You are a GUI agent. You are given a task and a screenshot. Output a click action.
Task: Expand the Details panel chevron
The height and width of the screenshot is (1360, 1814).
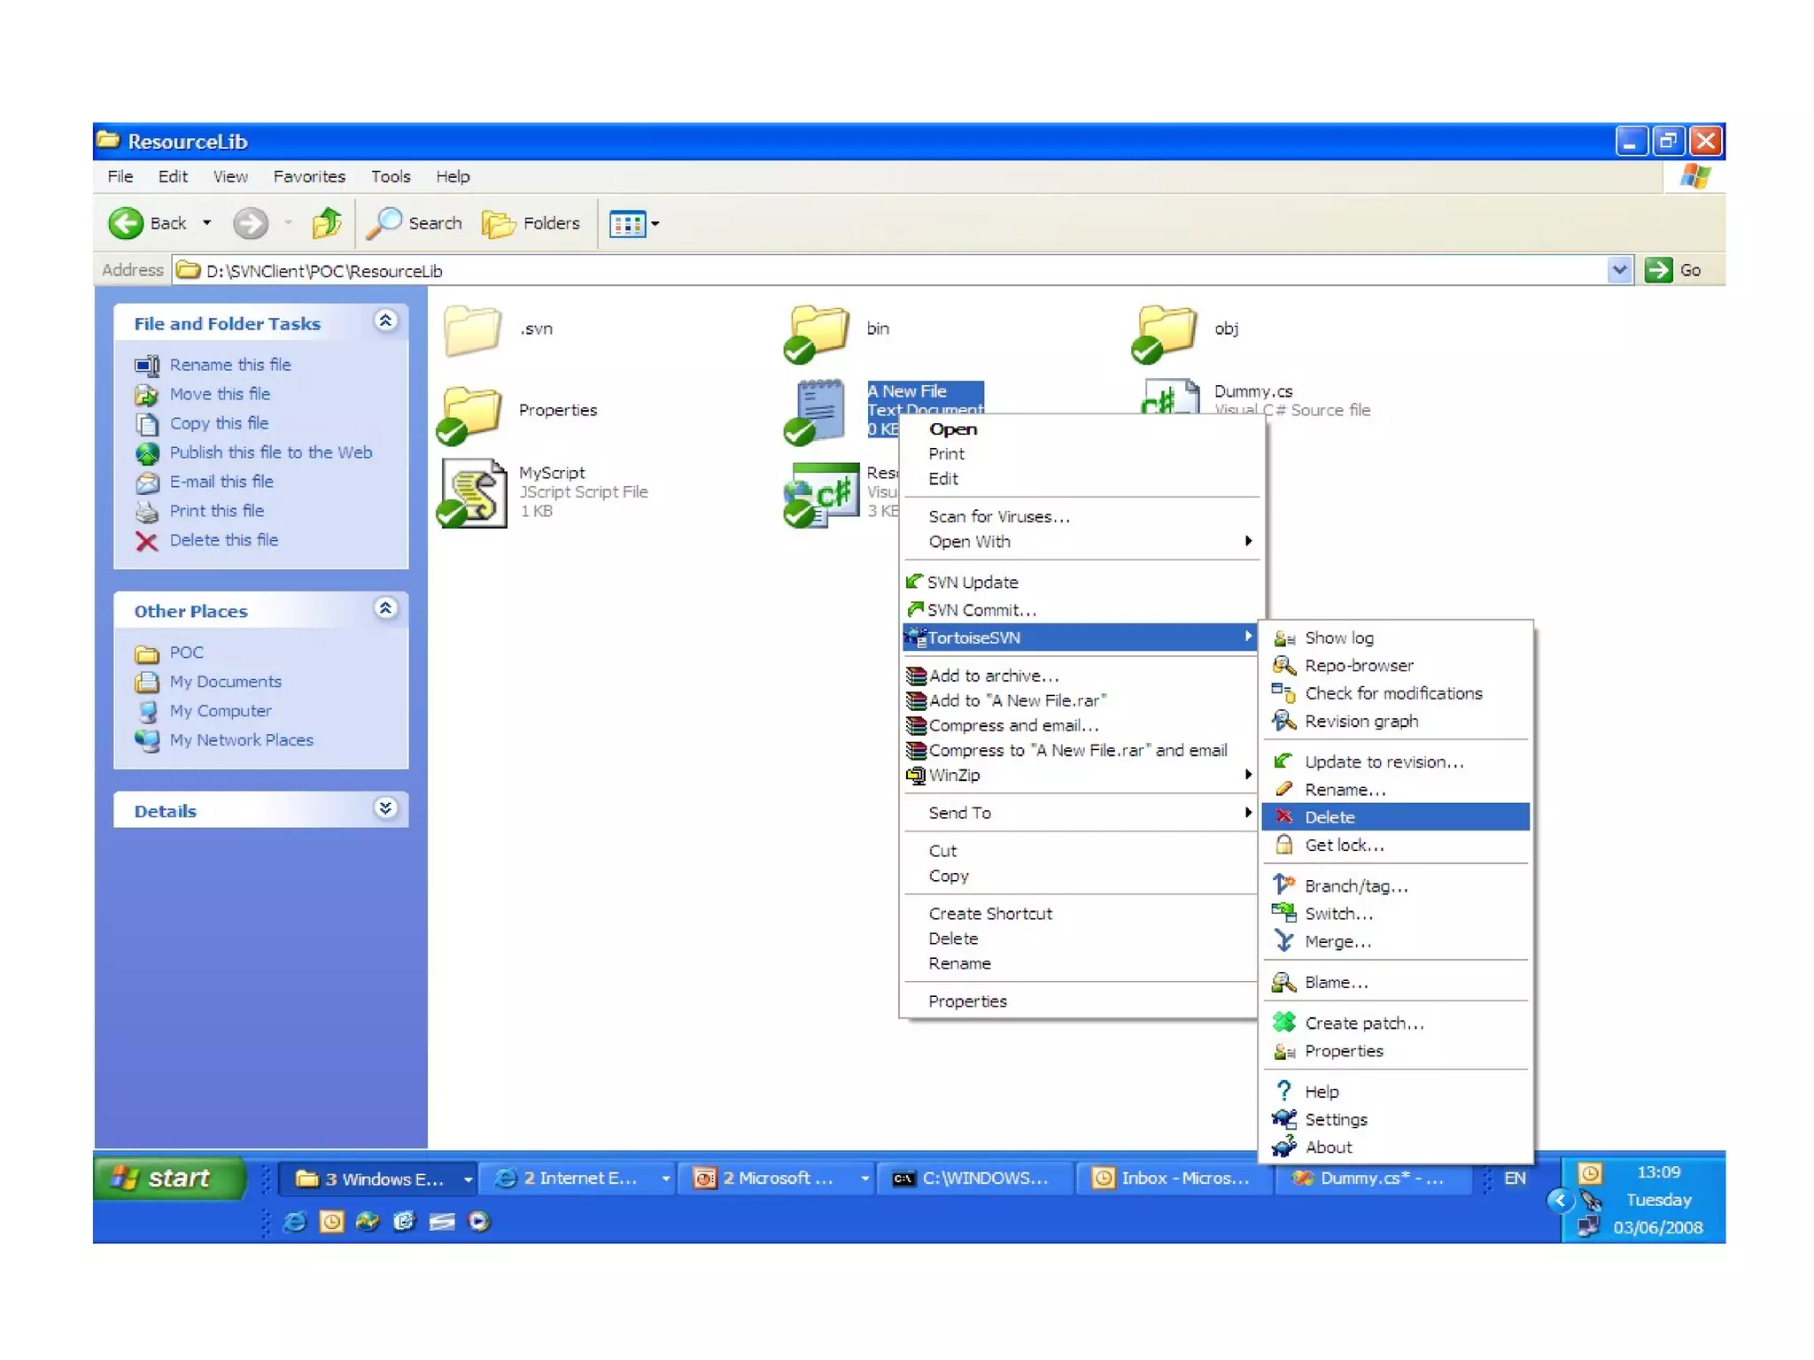pyautogui.click(x=385, y=808)
